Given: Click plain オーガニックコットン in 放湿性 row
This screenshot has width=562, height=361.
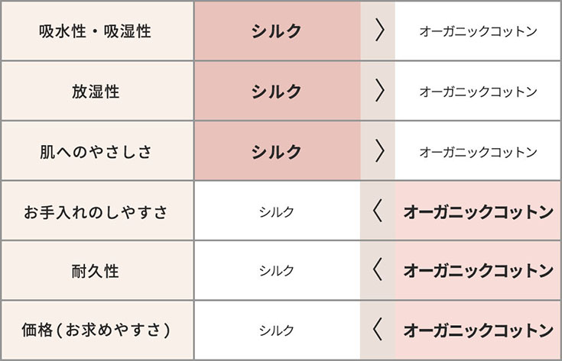Looking at the screenshot, I should (478, 92).
